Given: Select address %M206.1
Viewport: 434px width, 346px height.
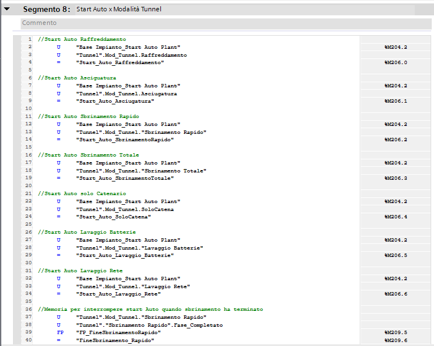Looking at the screenshot, I should 396,101.
